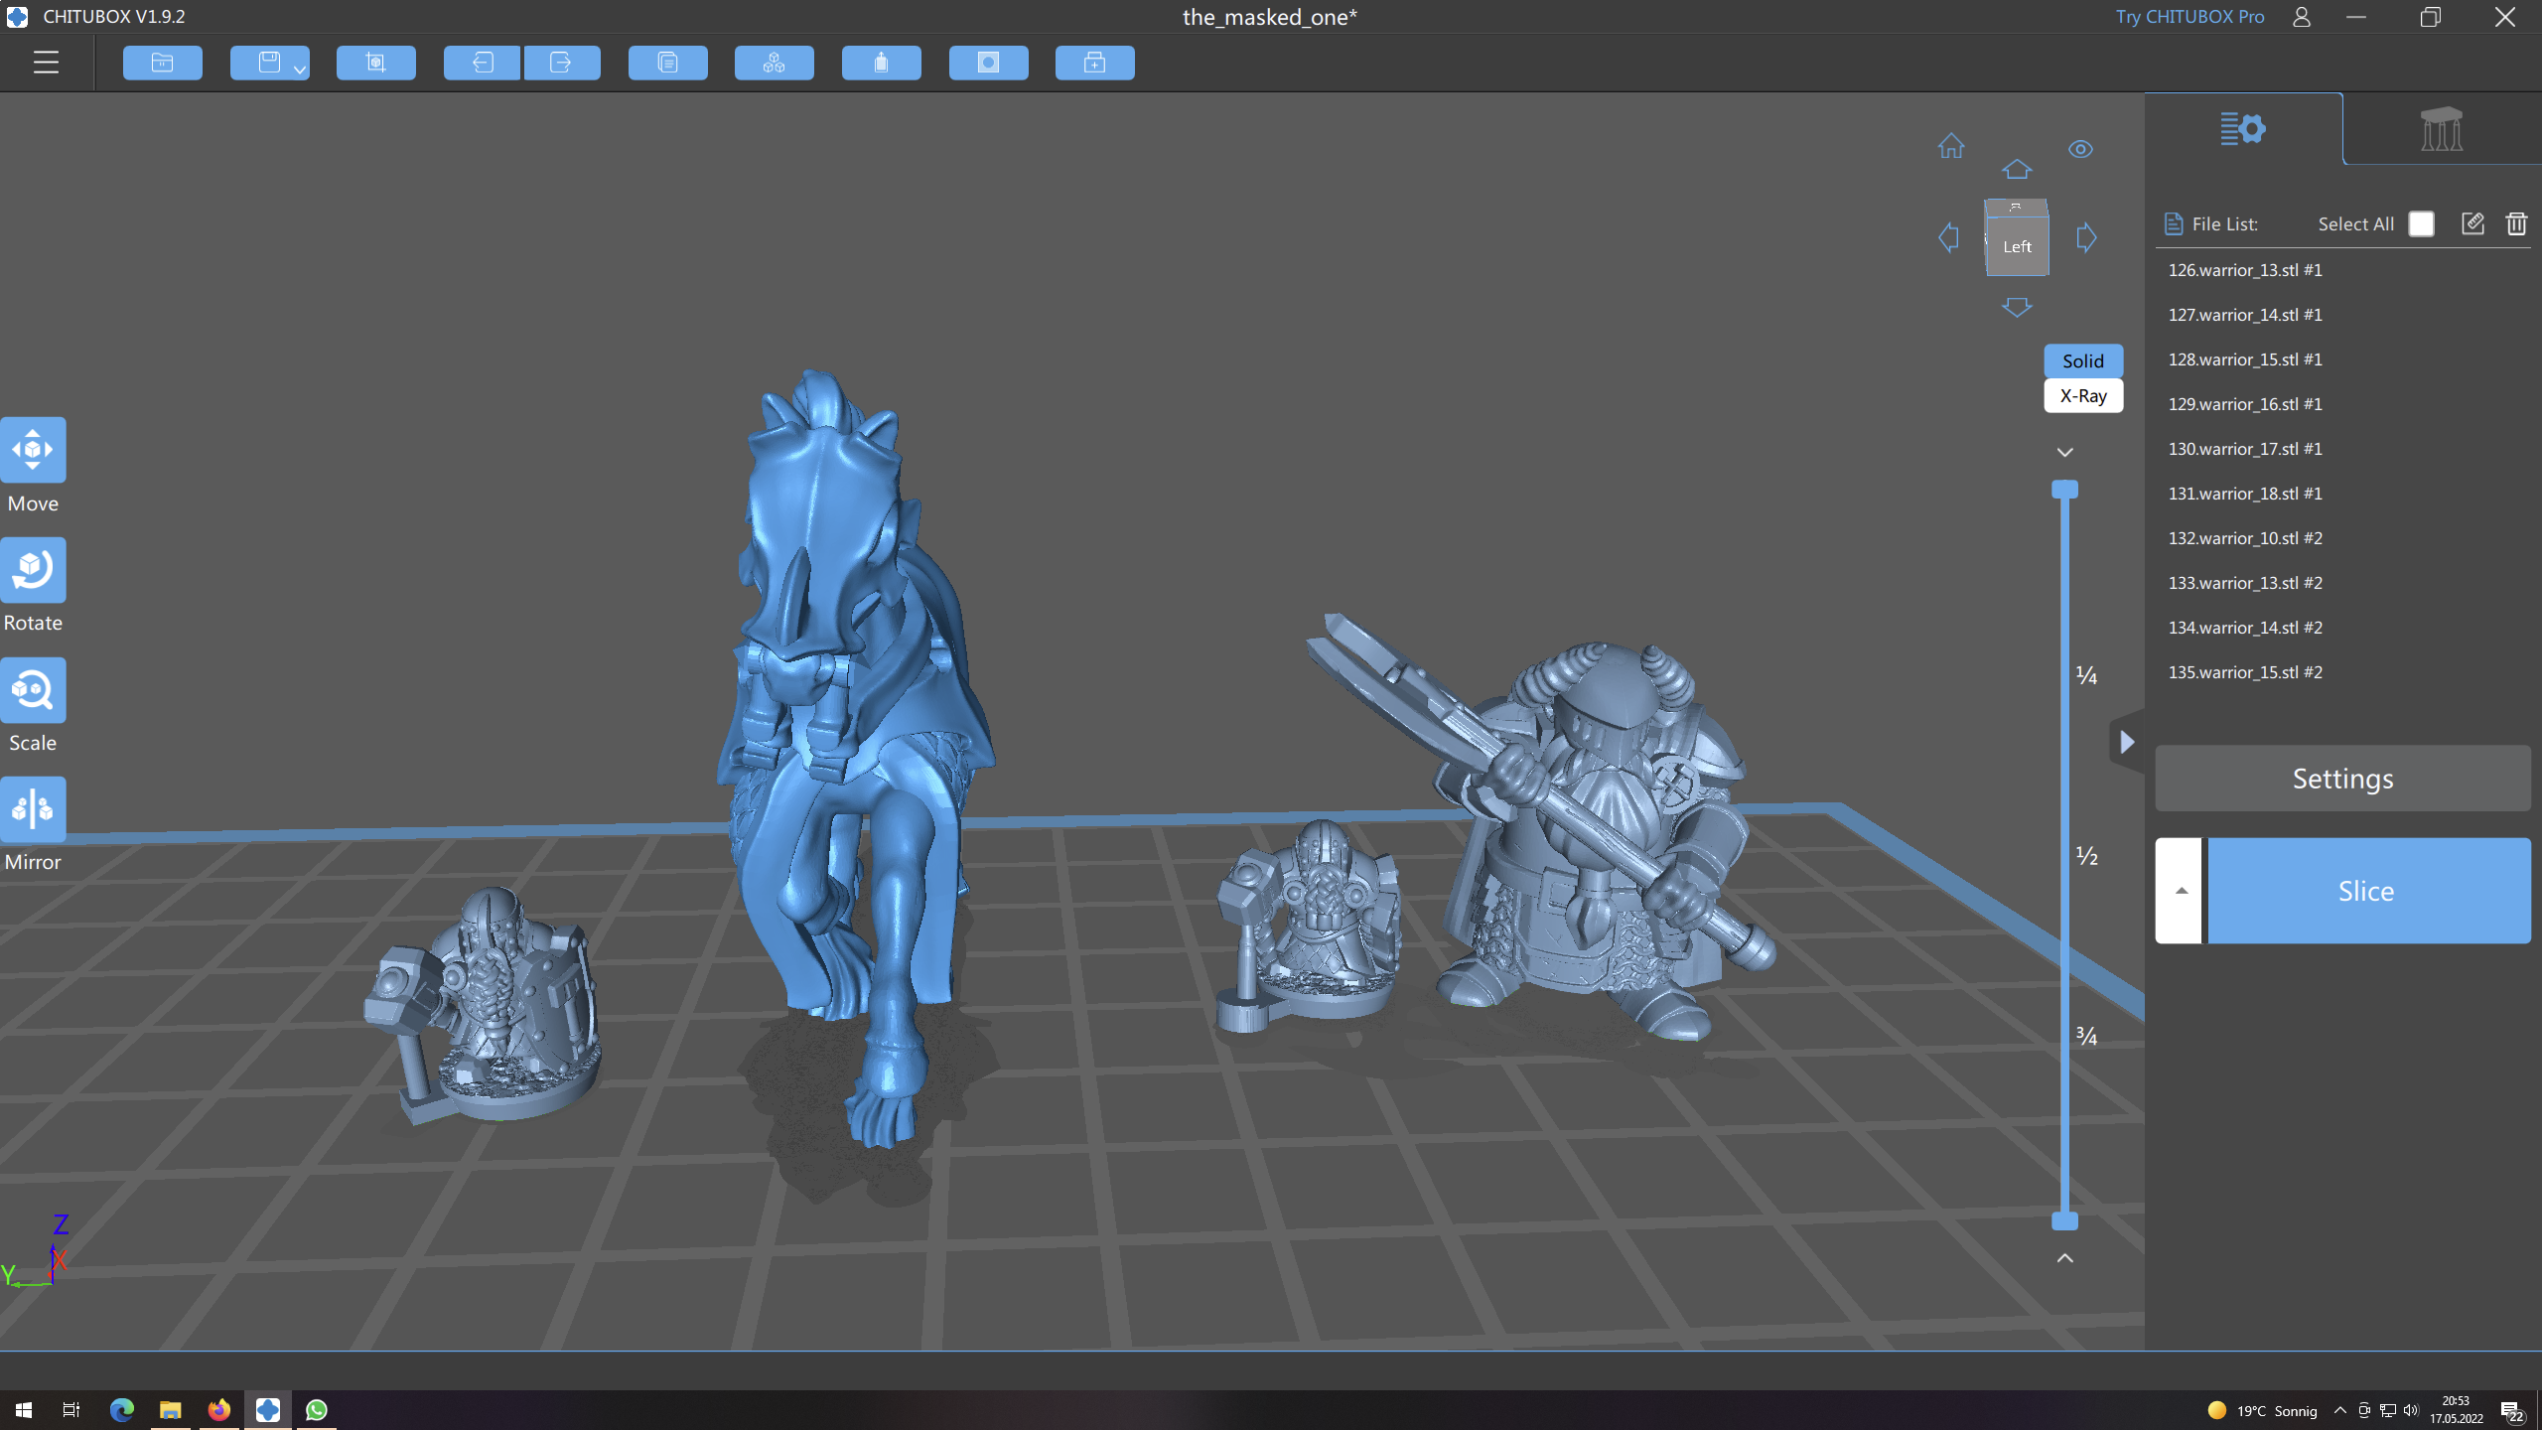Image resolution: width=2542 pixels, height=1430 pixels.
Task: Toggle the eye perspective view icon
Action: pyautogui.click(x=2080, y=149)
